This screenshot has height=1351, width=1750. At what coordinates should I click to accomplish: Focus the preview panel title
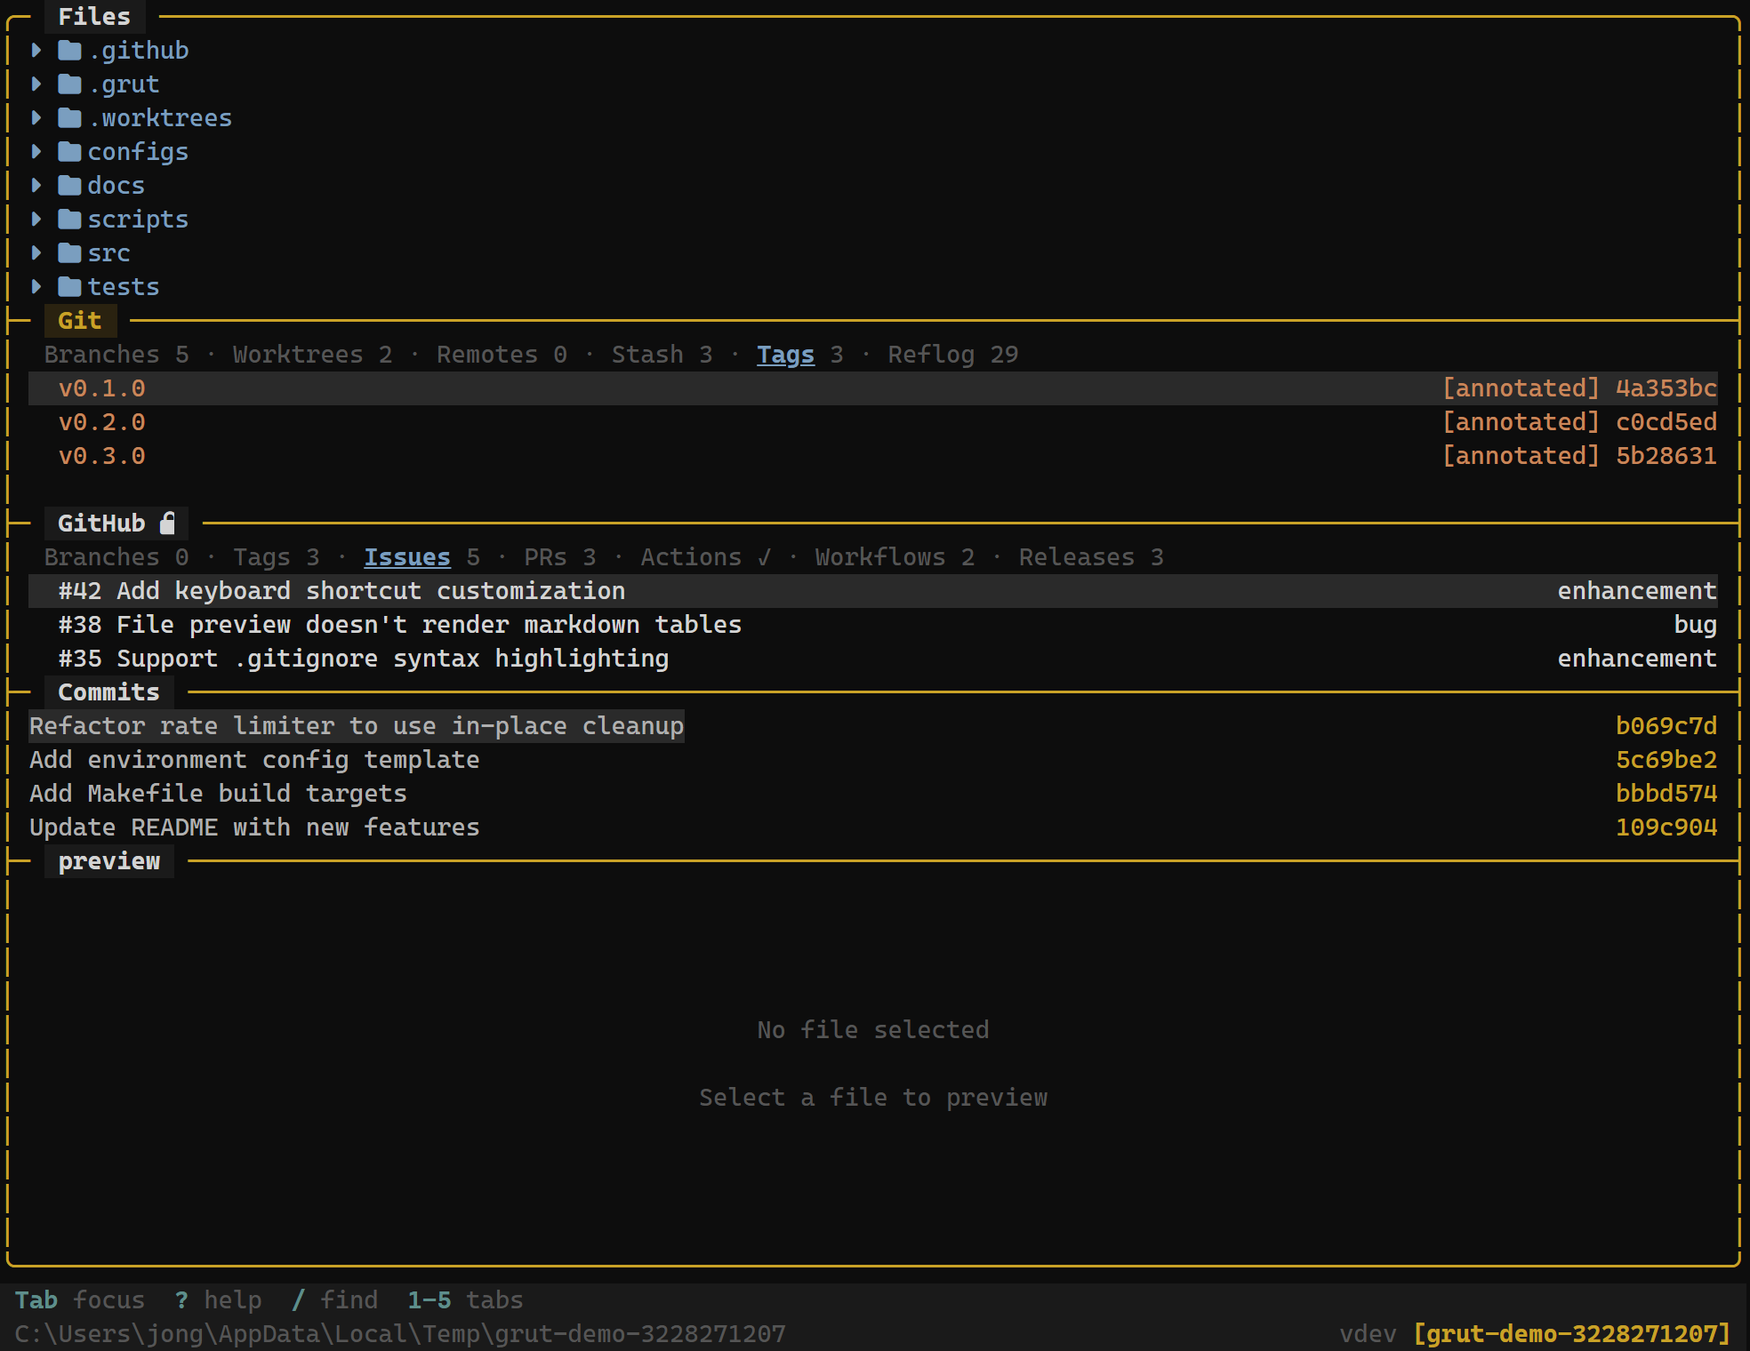pyautogui.click(x=108, y=861)
